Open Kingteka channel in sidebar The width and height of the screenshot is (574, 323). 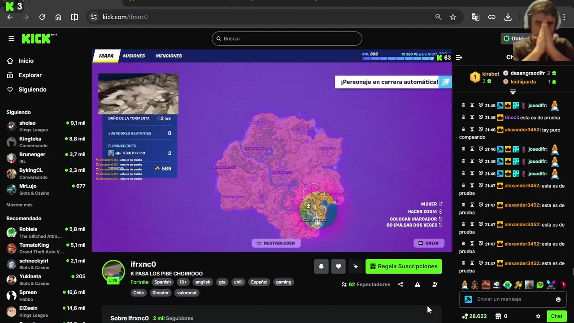click(x=46, y=142)
